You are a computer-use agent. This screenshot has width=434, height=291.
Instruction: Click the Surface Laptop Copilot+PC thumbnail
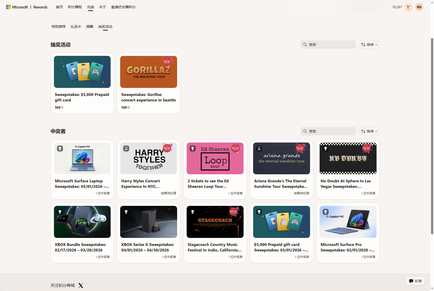tap(82, 159)
